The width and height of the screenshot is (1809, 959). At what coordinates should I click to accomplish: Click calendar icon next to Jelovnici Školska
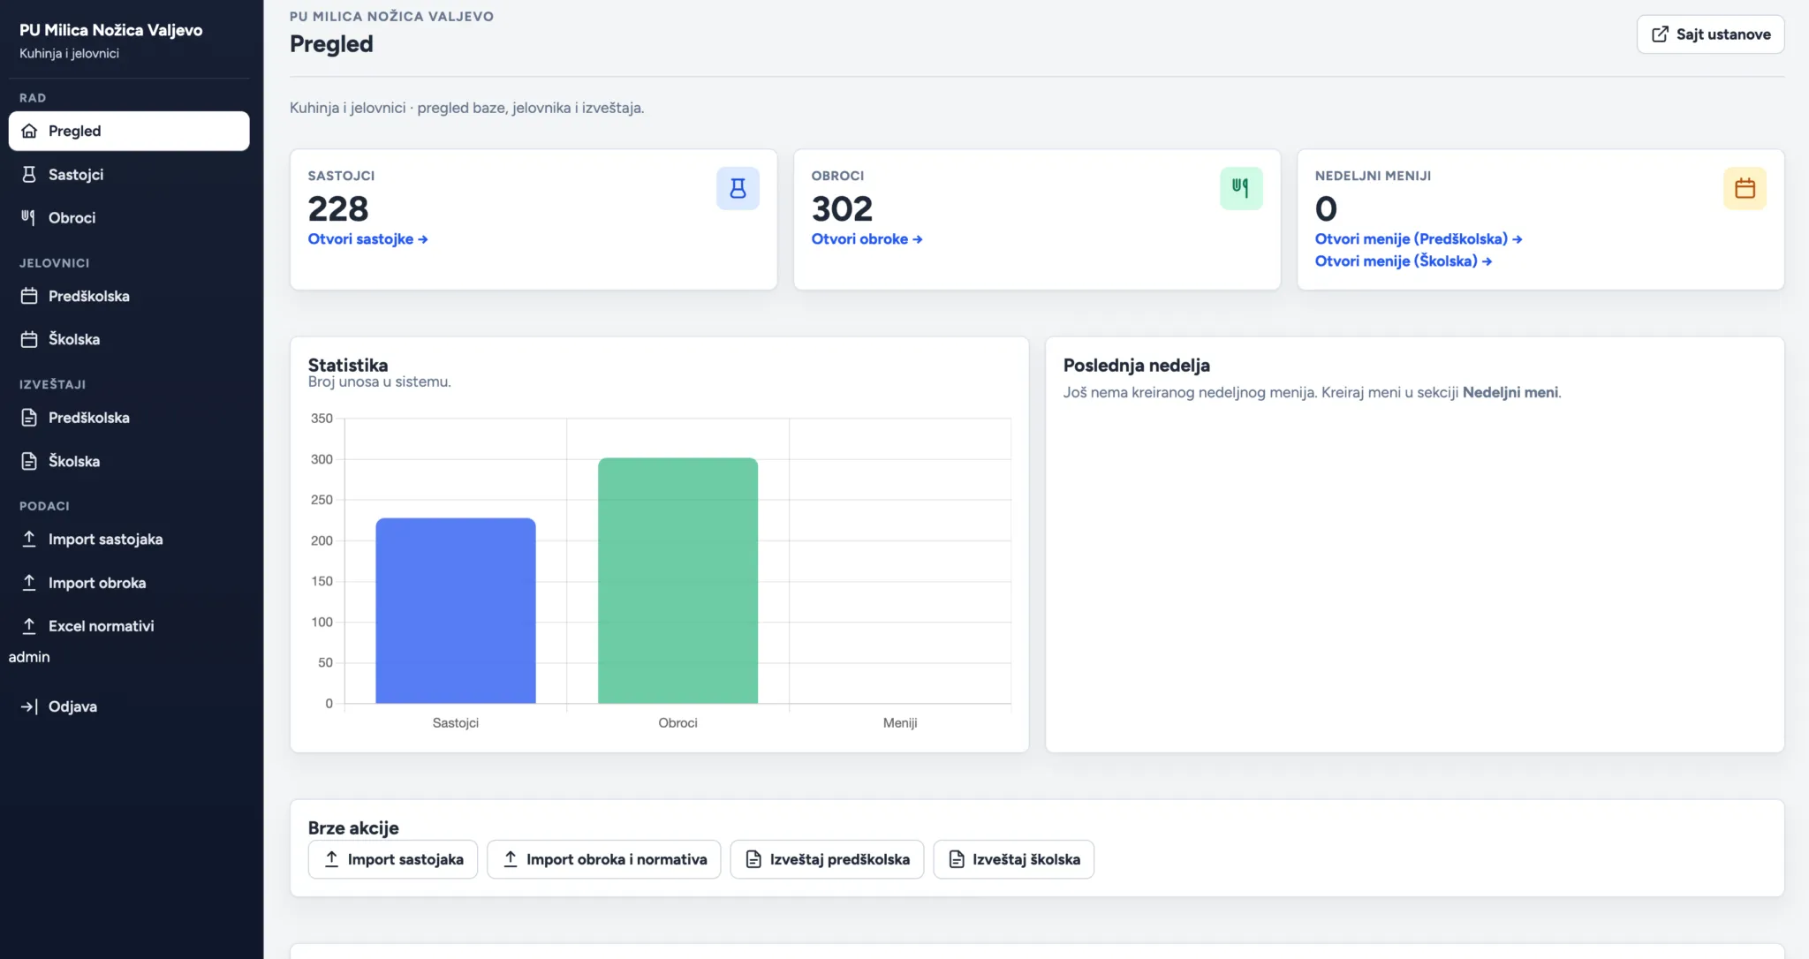click(x=29, y=339)
